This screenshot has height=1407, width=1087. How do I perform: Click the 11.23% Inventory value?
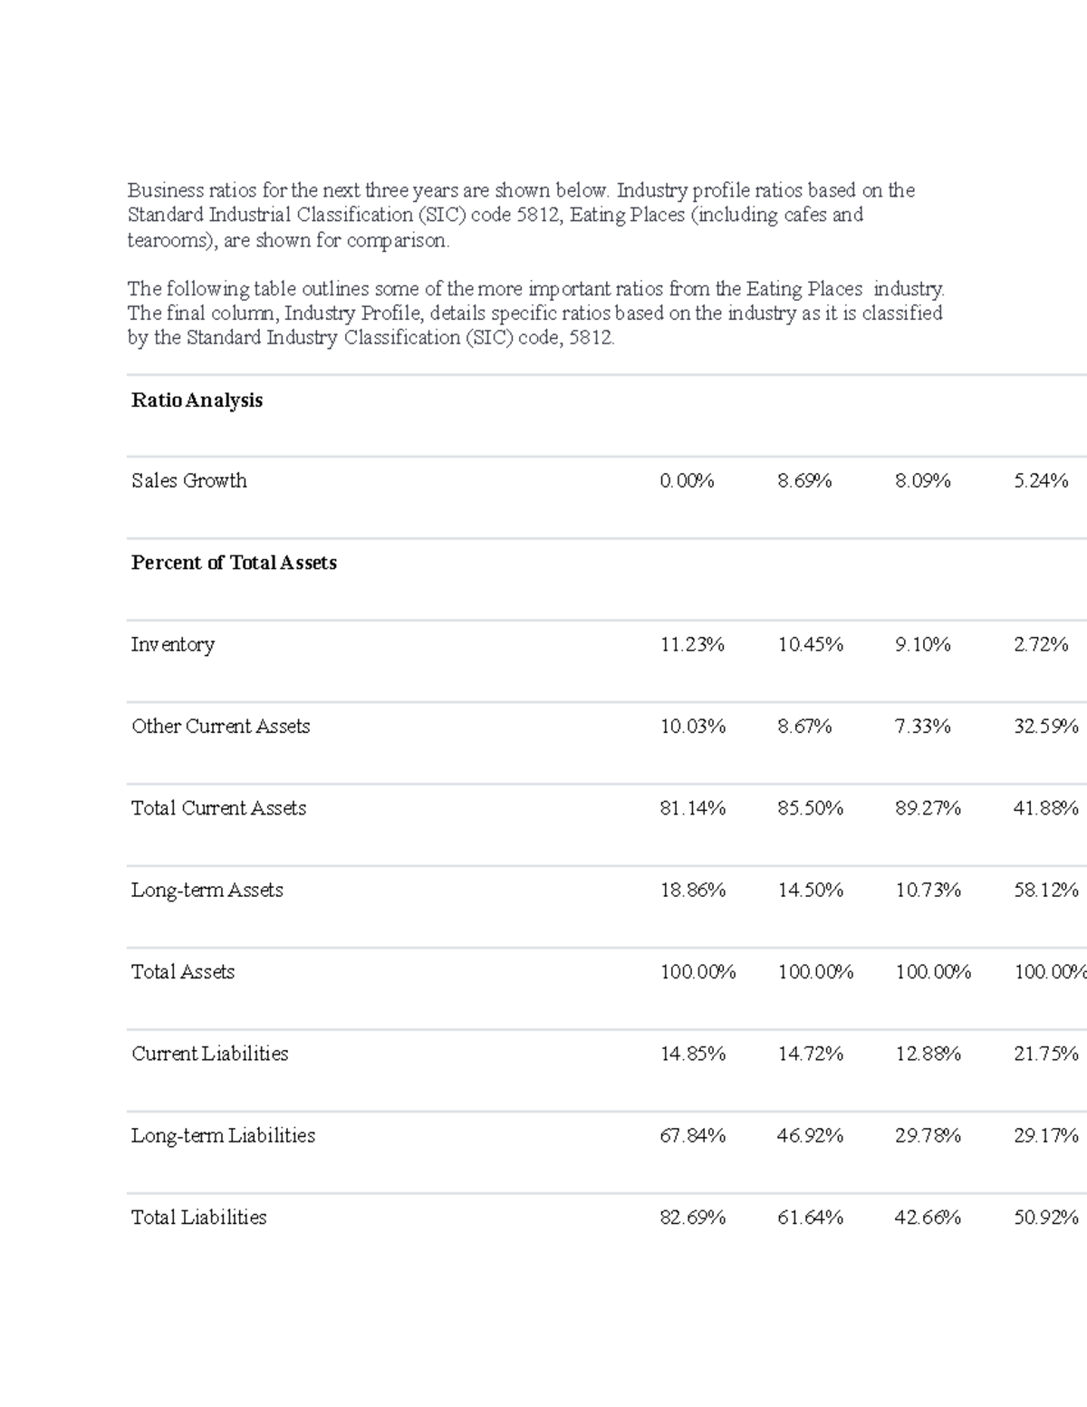(692, 645)
